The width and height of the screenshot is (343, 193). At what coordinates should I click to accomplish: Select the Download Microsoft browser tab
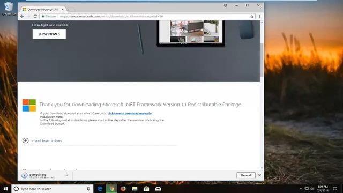[42, 10]
